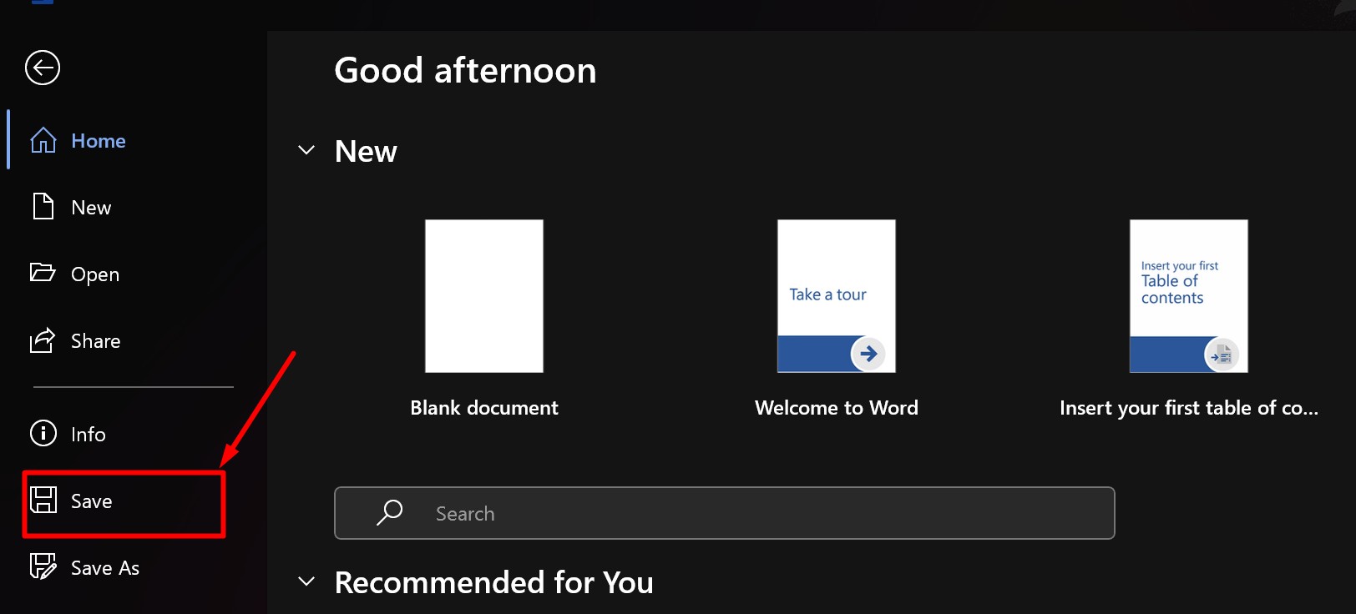1356x614 pixels.
Task: Click the Save floppy disk icon
Action: pyautogui.click(x=43, y=500)
